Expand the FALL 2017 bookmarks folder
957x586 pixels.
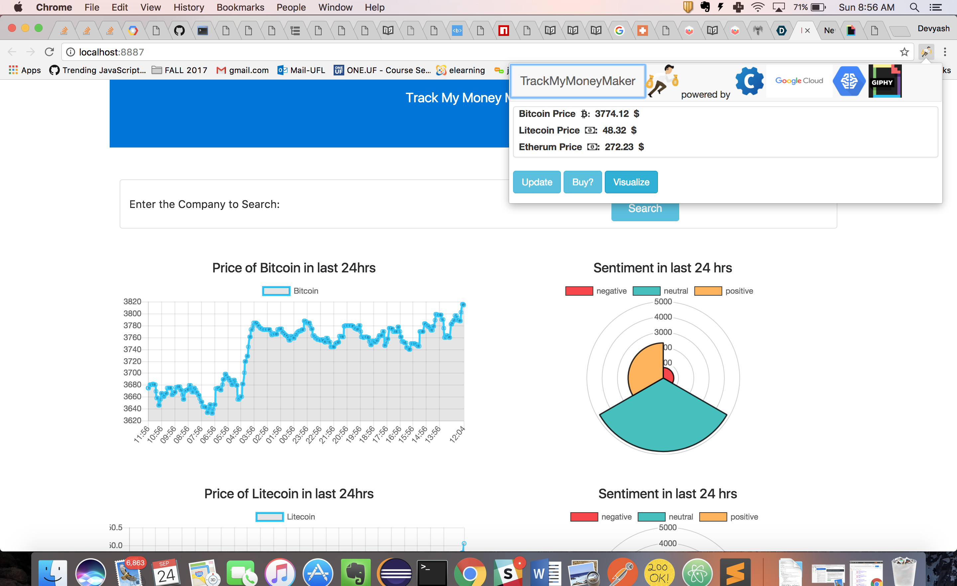coord(179,70)
